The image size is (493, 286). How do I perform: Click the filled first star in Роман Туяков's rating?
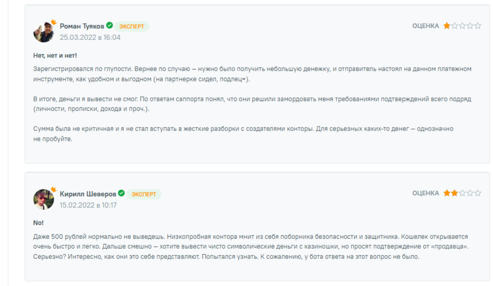447,26
